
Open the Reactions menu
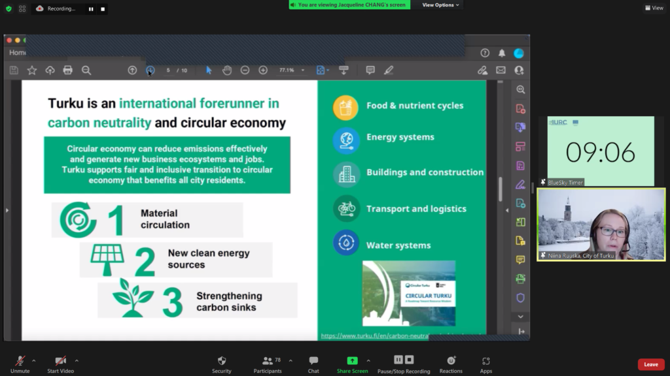pyautogui.click(x=451, y=364)
